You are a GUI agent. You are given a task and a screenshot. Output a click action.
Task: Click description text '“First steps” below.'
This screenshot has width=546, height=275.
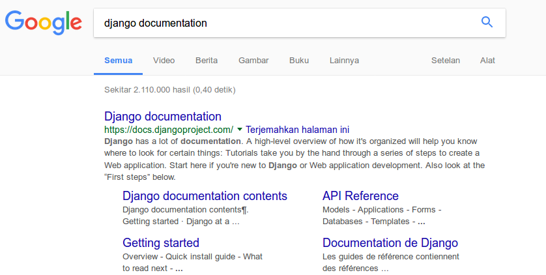point(139,177)
